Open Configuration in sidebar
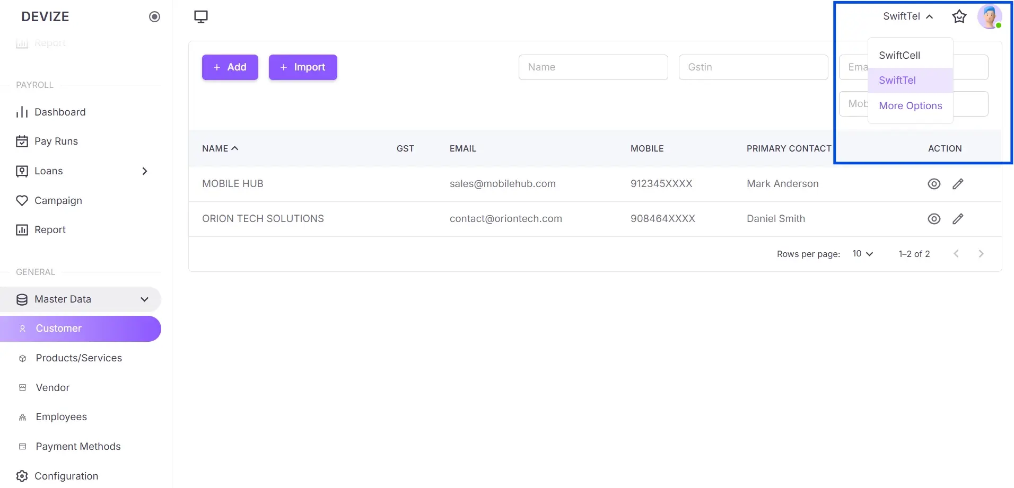Viewport: 1014px width, 488px height. click(81, 476)
